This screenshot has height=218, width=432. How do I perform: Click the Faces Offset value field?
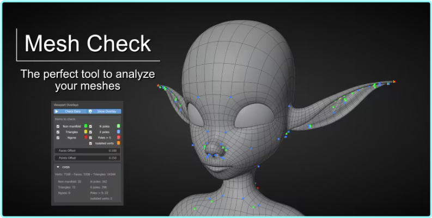coord(87,151)
